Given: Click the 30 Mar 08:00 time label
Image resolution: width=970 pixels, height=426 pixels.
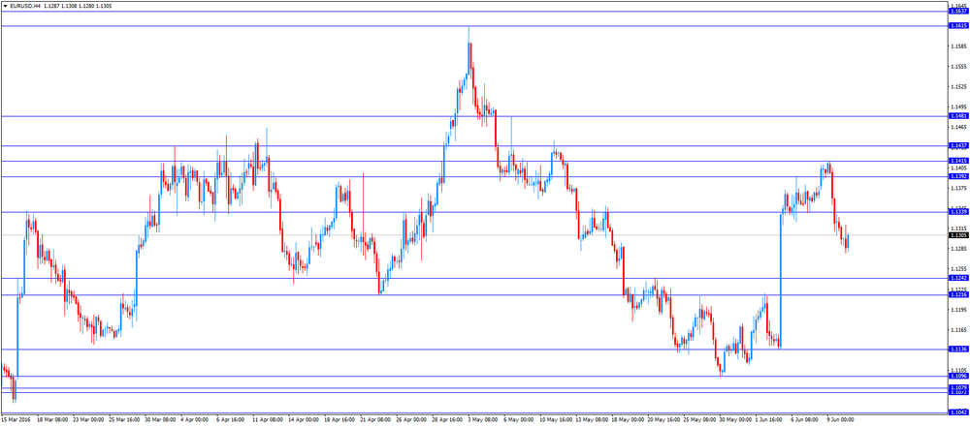Looking at the screenshot, I should pyautogui.click(x=160, y=419).
